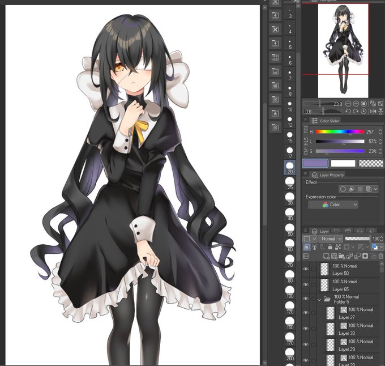Open the palette color dropdown left of Normal
Screen dimensions: 385x366
[x=310, y=239]
